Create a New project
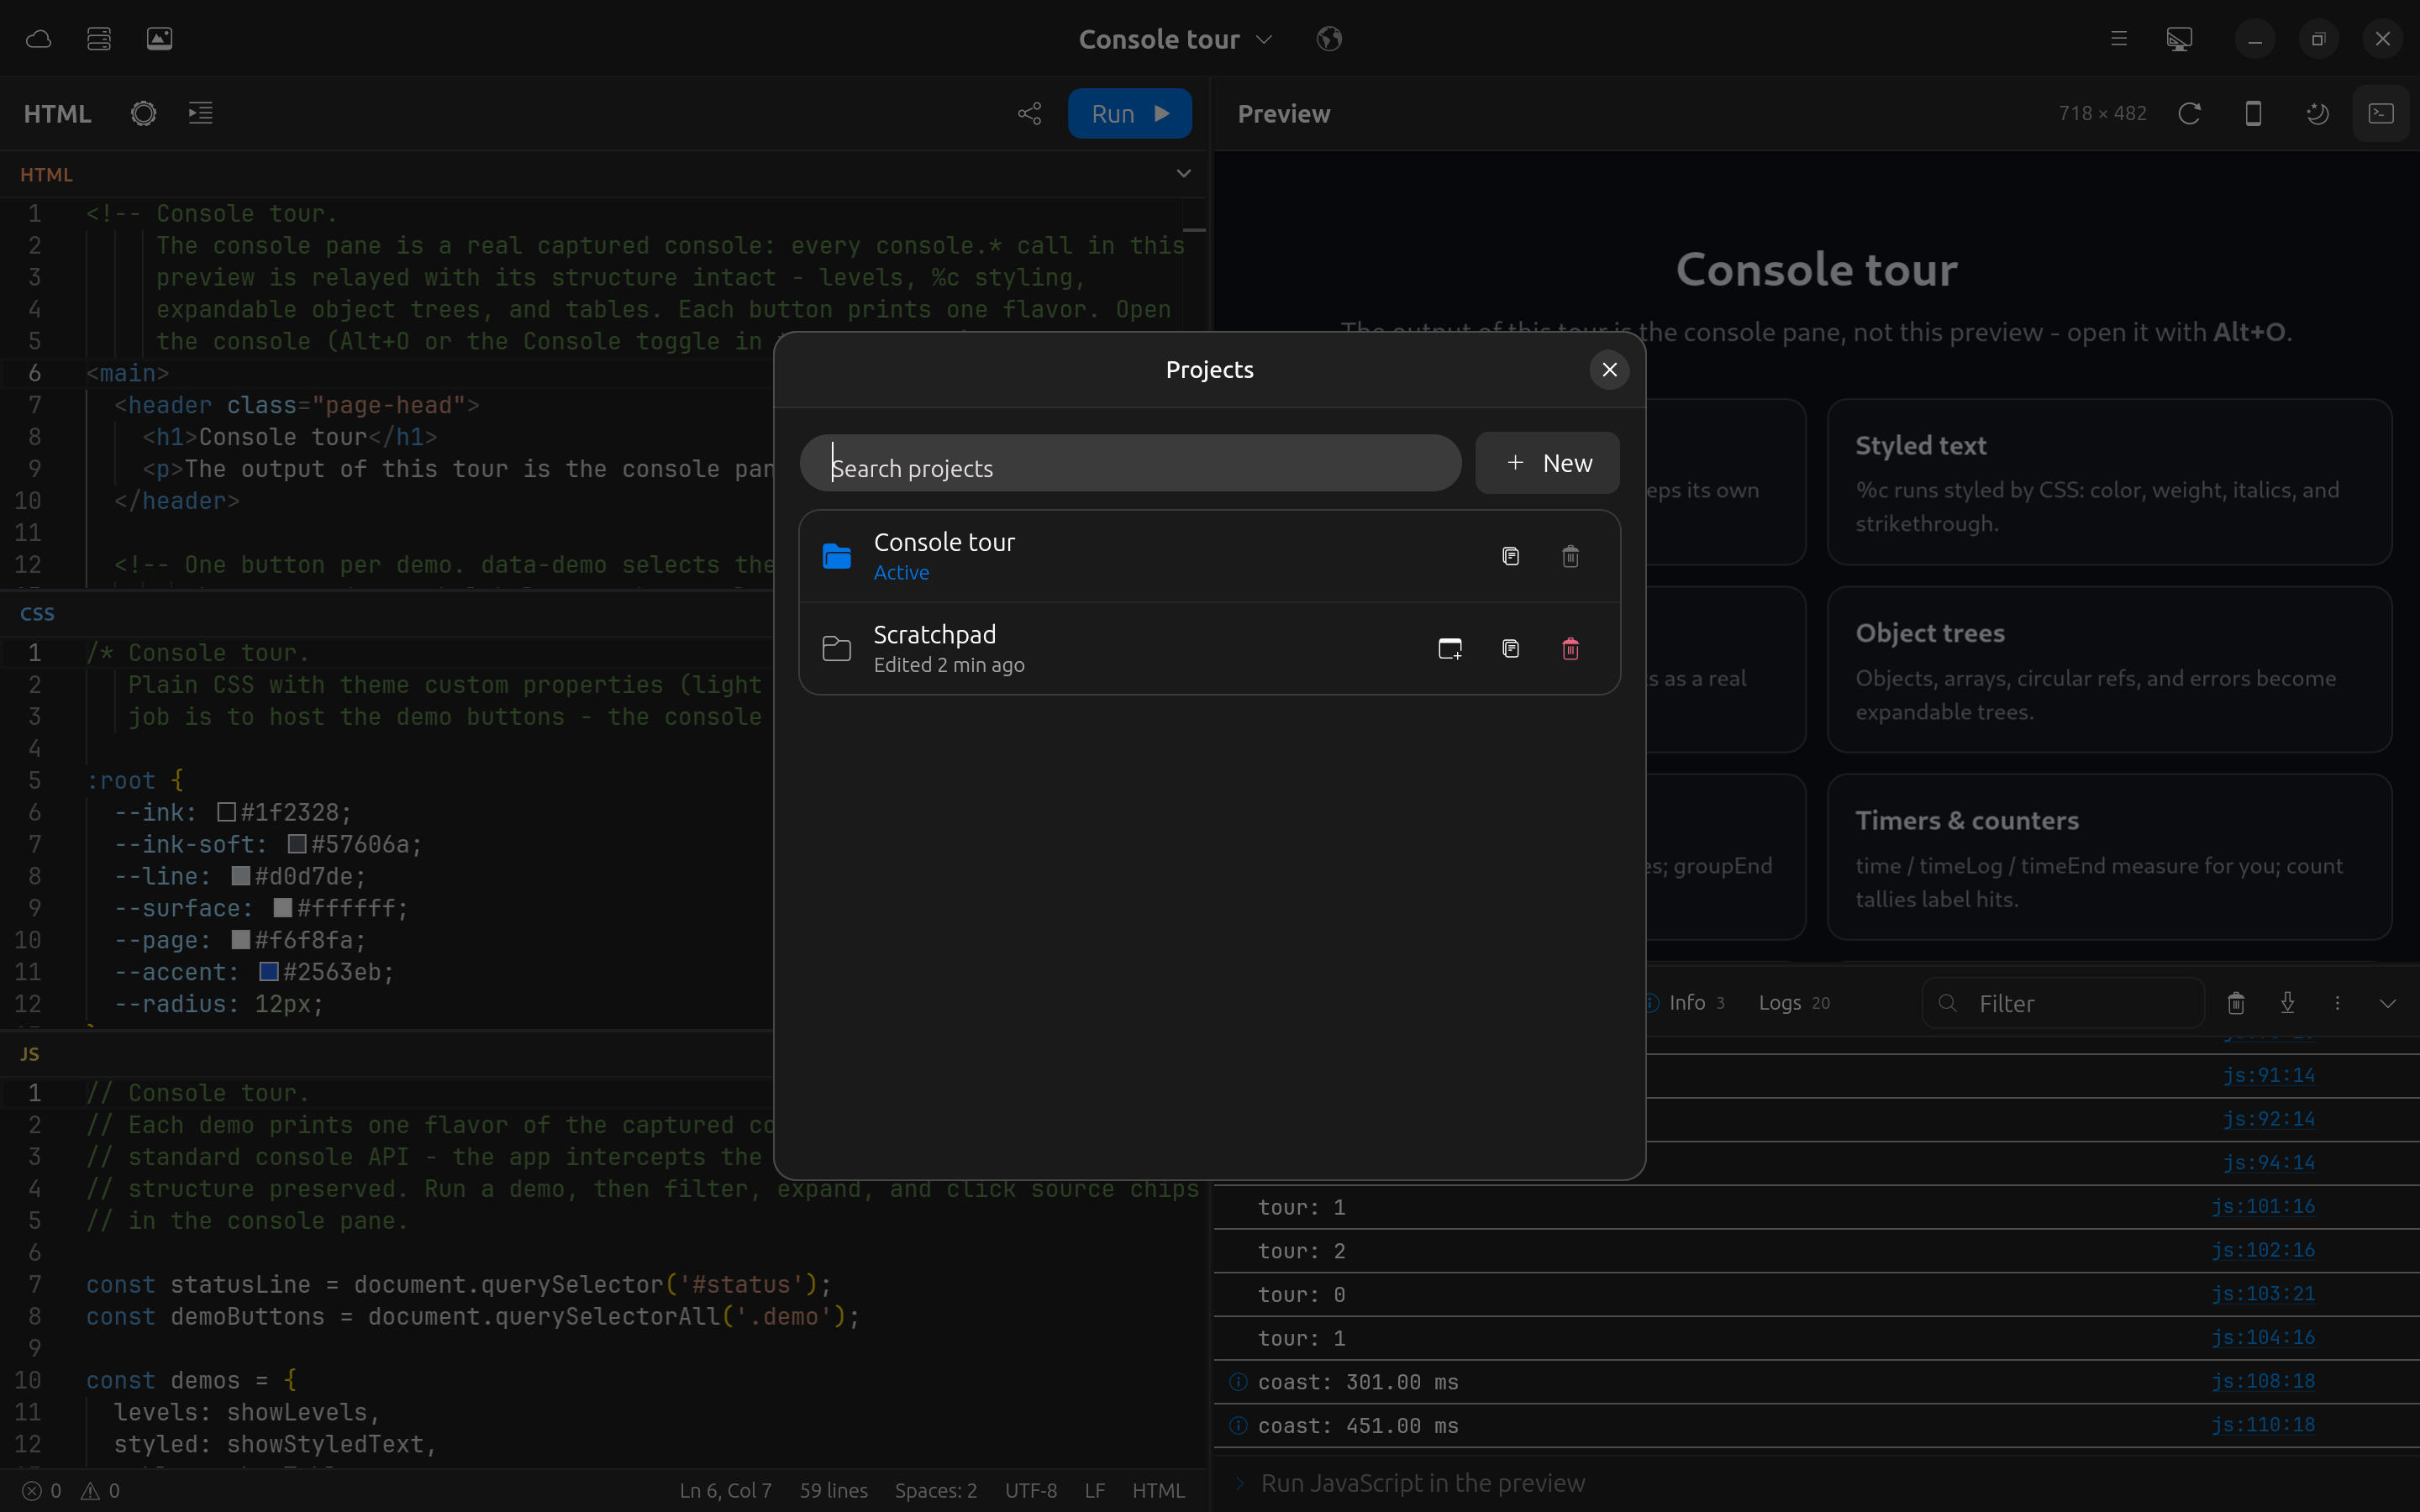 click(1547, 463)
